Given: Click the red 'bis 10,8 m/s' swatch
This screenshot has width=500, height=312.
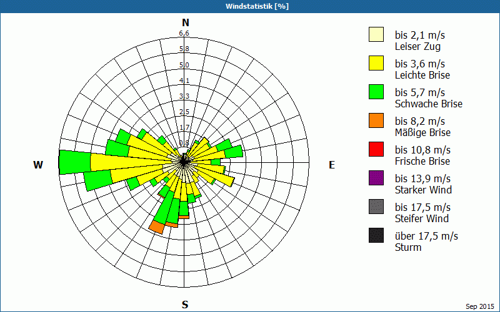Looking at the screenshot, I should point(376,149).
